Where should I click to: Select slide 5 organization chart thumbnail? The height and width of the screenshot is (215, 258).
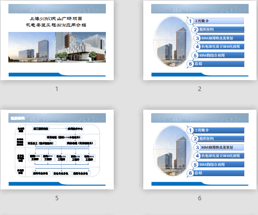tap(57, 150)
